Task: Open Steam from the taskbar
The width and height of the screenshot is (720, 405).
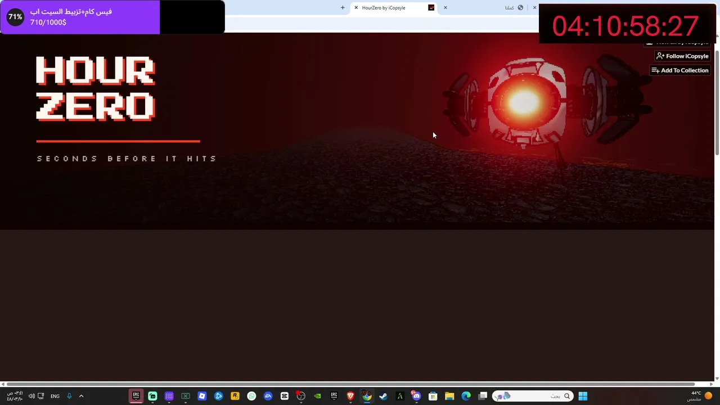Action: click(x=383, y=396)
